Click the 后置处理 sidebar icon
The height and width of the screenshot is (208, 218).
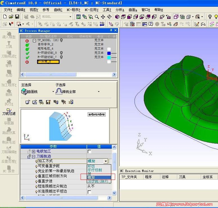click(x=9, y=160)
